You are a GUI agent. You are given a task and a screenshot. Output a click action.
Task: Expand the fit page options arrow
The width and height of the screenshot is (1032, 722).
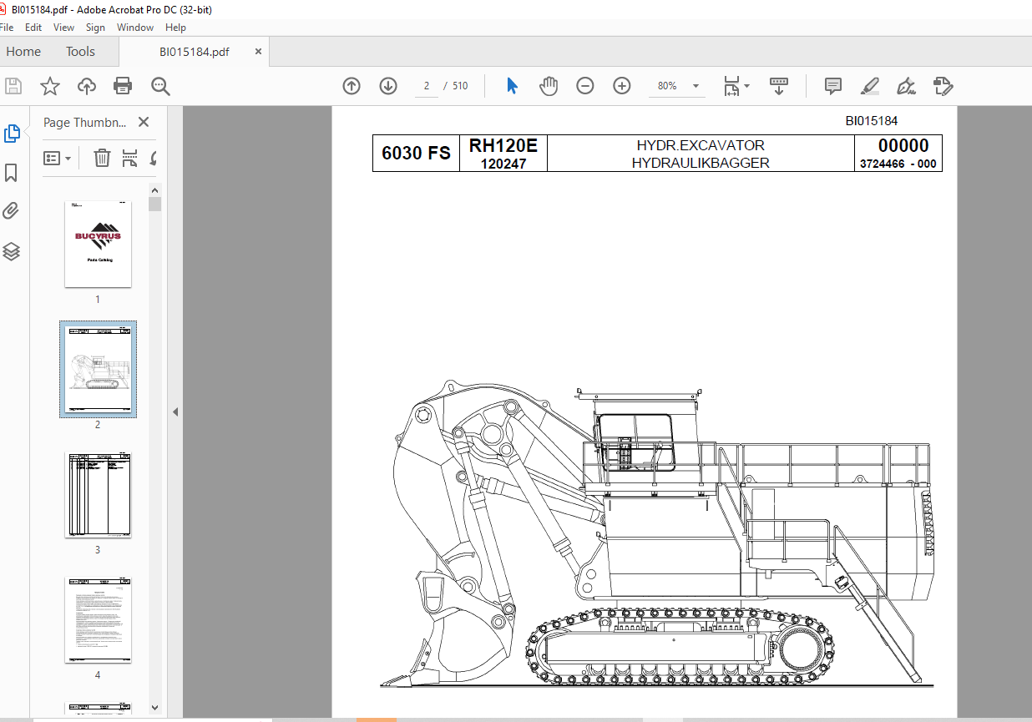[746, 86]
